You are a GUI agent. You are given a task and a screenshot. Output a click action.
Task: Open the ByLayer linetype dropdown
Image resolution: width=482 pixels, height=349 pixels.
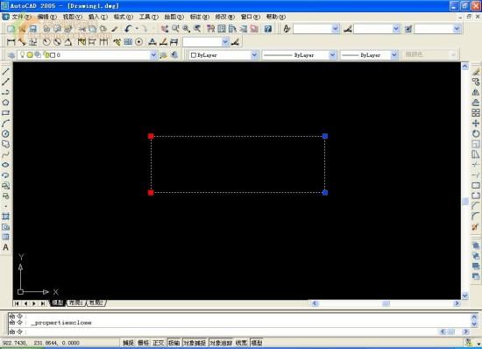click(x=332, y=55)
